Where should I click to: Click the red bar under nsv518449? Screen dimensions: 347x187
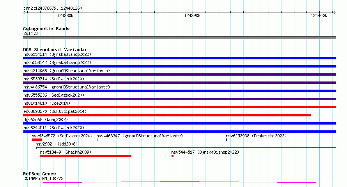(86, 156)
